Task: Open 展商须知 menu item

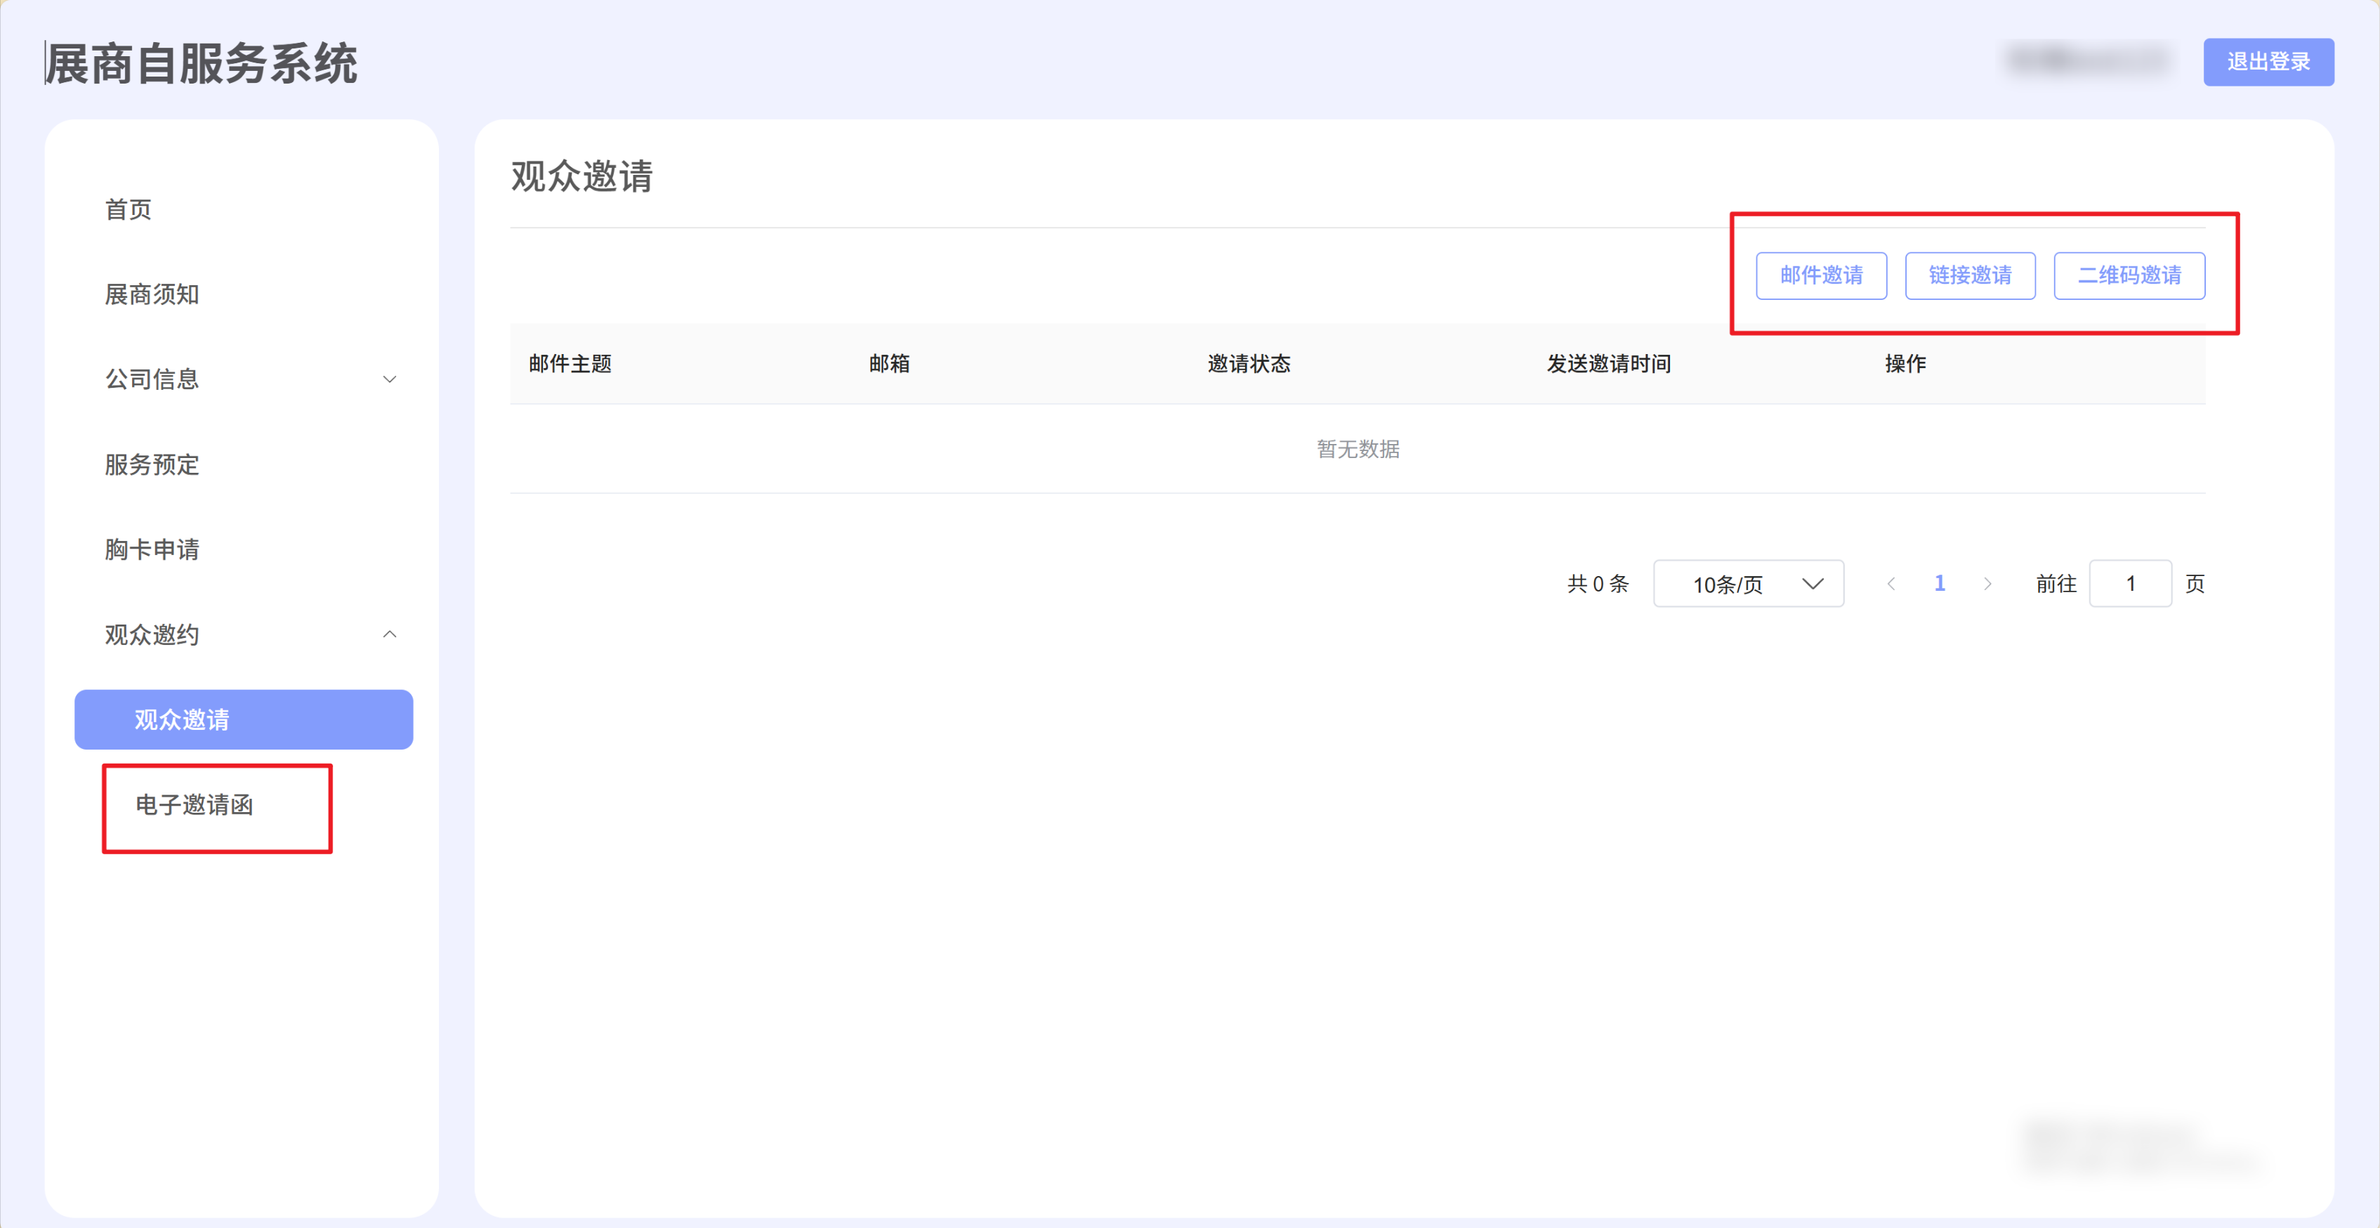Action: 152,295
